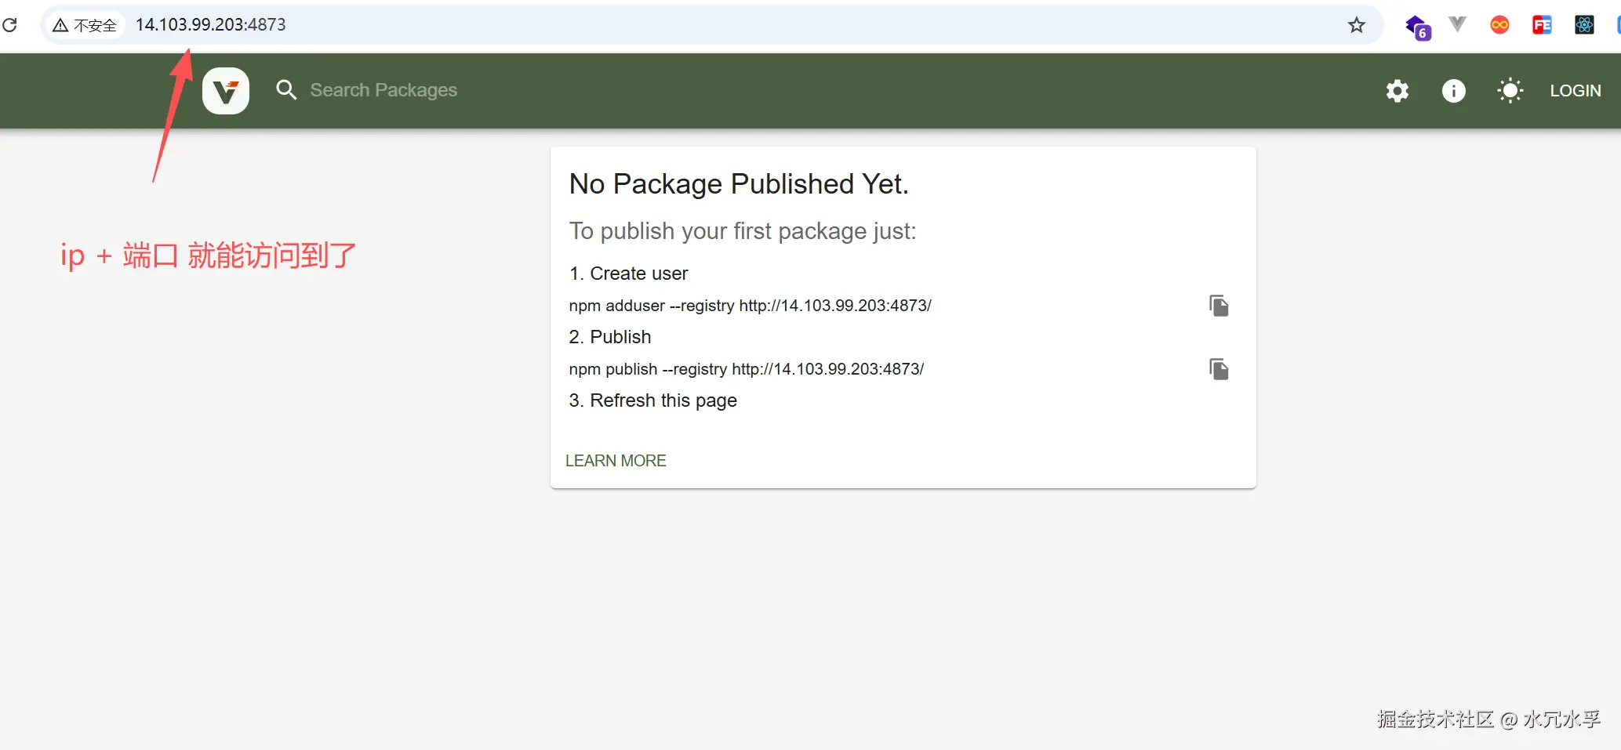Select the 'npm adduser --registry' command text

[x=751, y=306]
